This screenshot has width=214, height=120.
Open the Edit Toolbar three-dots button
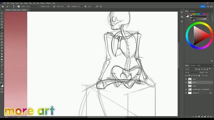[x=2, y=80]
